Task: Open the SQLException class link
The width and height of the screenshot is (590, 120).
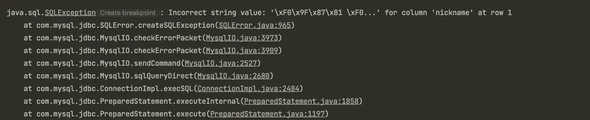Action: [x=70, y=13]
